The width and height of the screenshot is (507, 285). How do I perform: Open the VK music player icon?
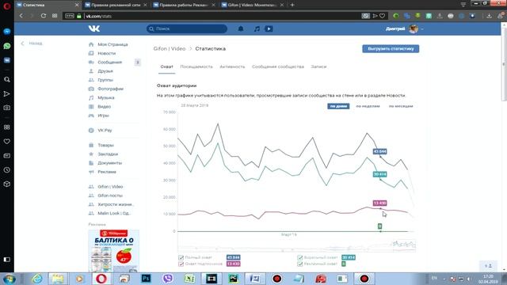click(257, 28)
